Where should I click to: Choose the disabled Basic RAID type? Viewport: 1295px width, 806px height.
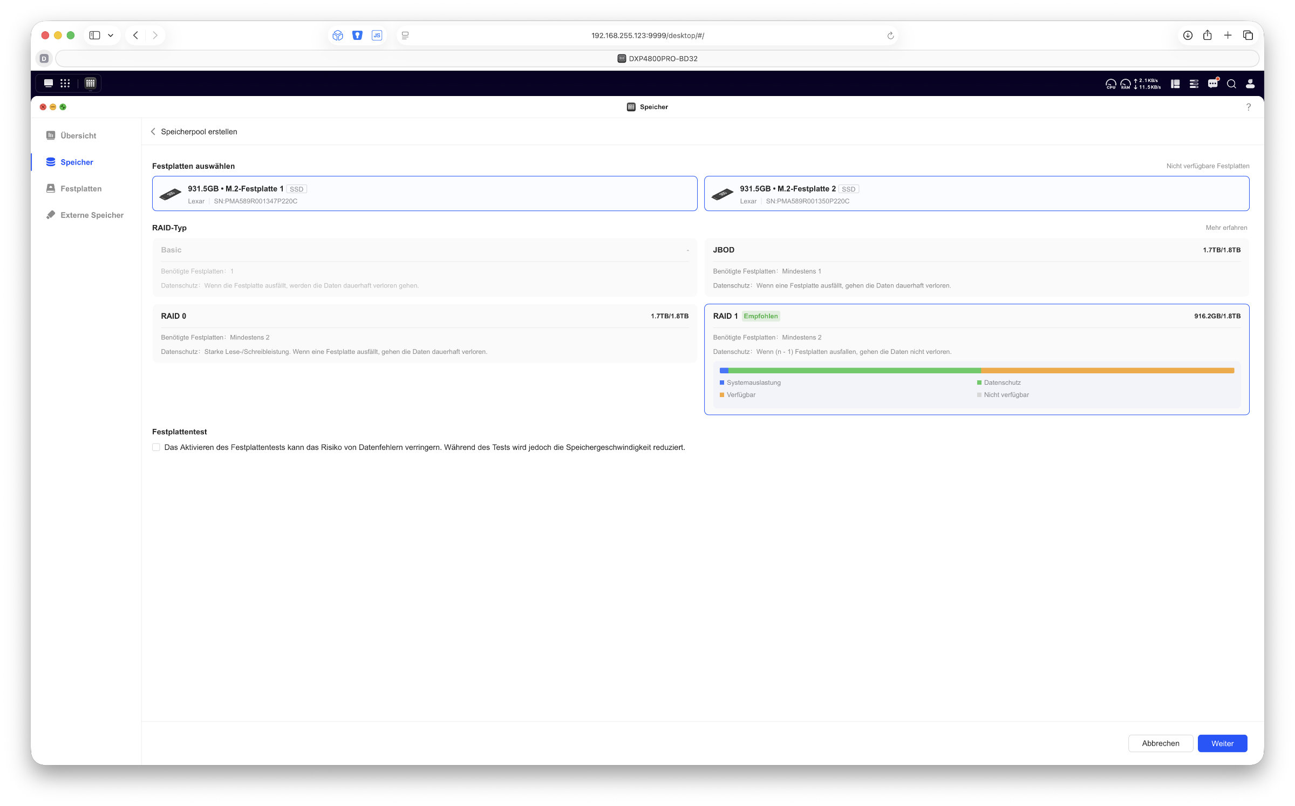click(x=425, y=267)
